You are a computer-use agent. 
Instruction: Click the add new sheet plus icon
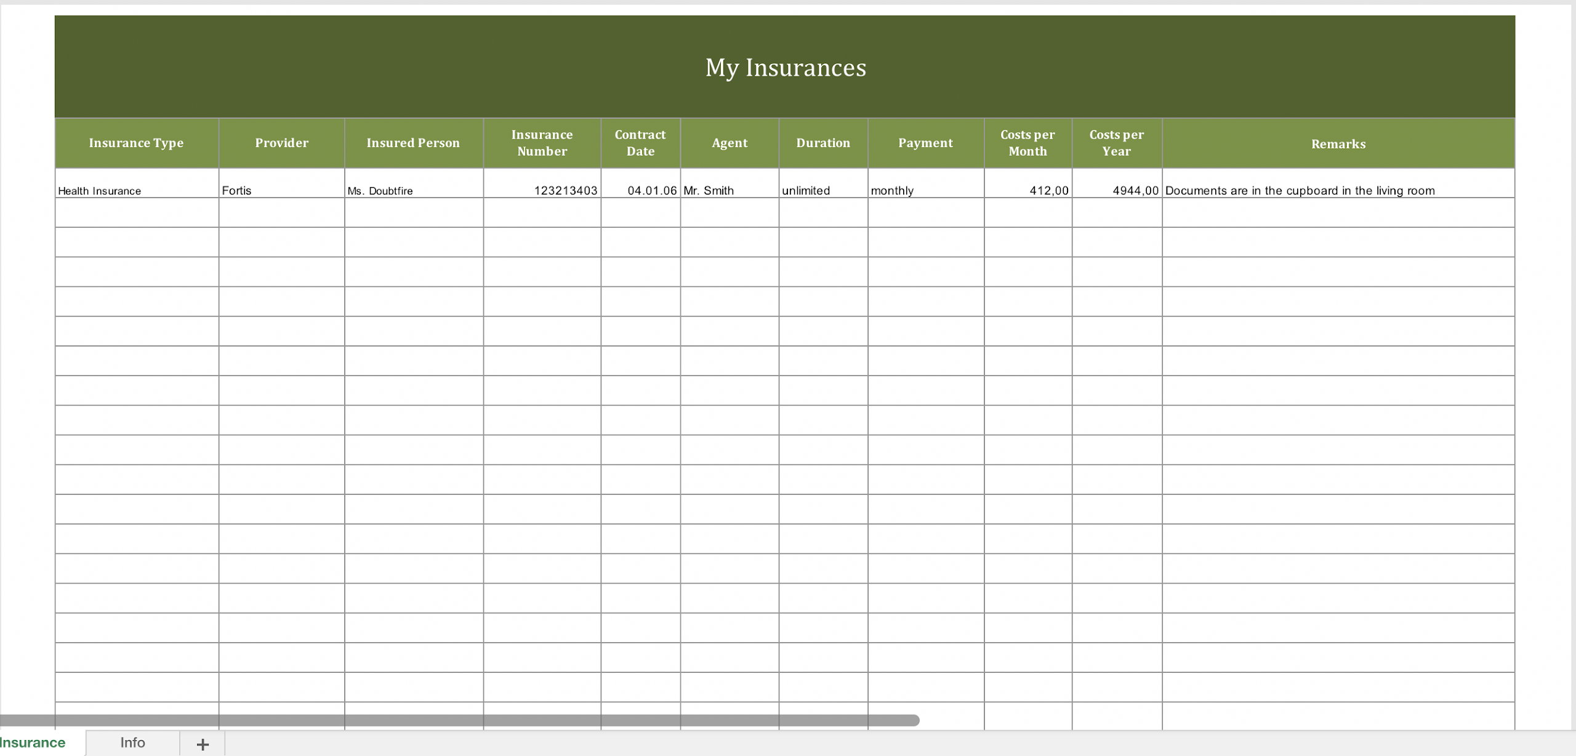pos(201,743)
